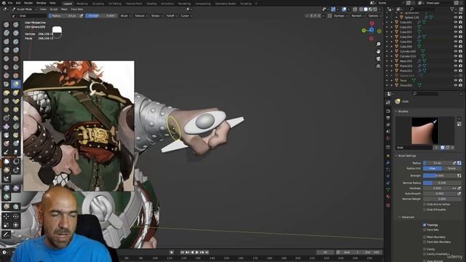
Task: Open the Cursor dropdown
Action: (186, 16)
